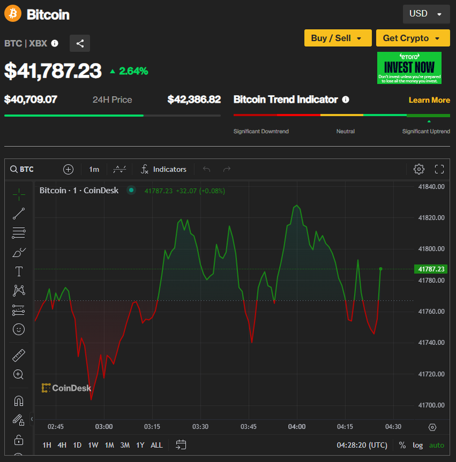The height and width of the screenshot is (462, 456).
Task: Toggle percentage scale on chart
Action: [402, 445]
